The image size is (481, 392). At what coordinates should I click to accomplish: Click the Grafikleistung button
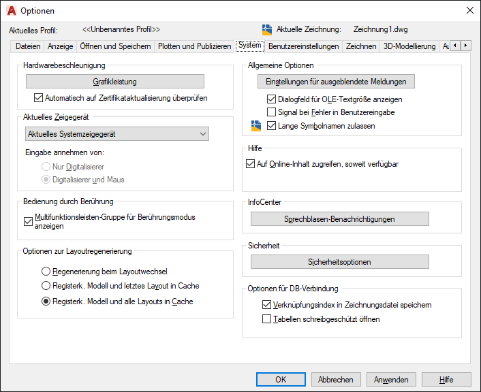(x=115, y=82)
